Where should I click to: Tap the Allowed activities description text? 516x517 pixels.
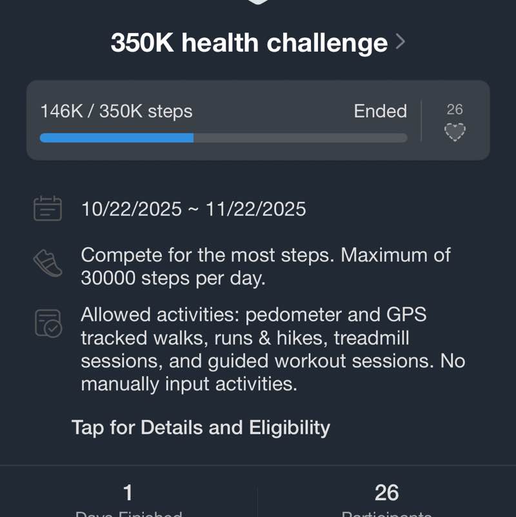[x=272, y=349]
